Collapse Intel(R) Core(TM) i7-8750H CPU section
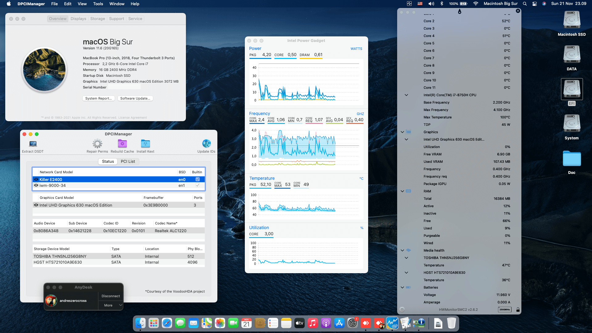592x333 pixels. 406,95
